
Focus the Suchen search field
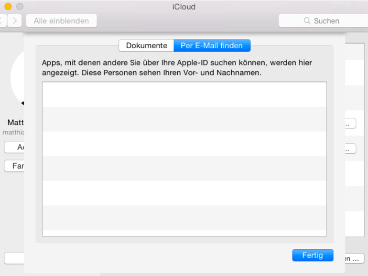[330, 21]
